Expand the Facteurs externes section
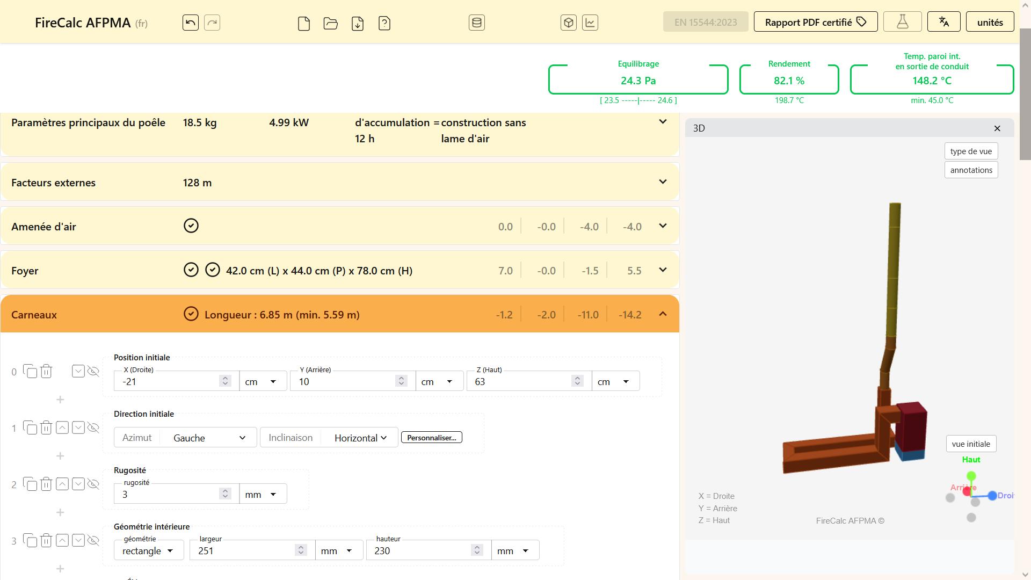Viewport: 1031px width, 580px height. 663,182
